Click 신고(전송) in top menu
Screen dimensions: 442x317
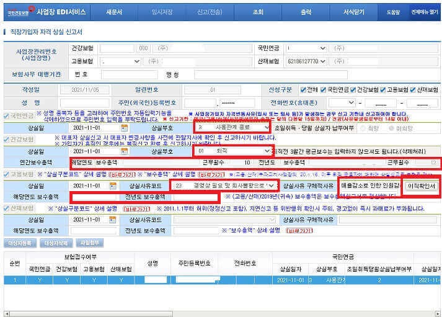pos(210,12)
